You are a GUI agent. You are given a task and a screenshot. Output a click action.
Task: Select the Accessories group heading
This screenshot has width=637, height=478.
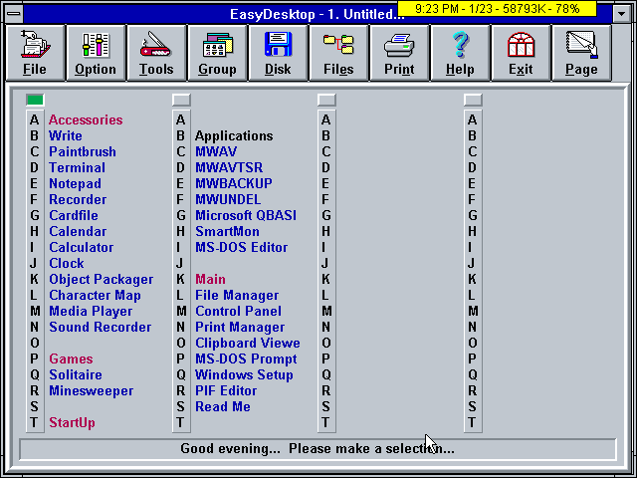click(x=86, y=119)
